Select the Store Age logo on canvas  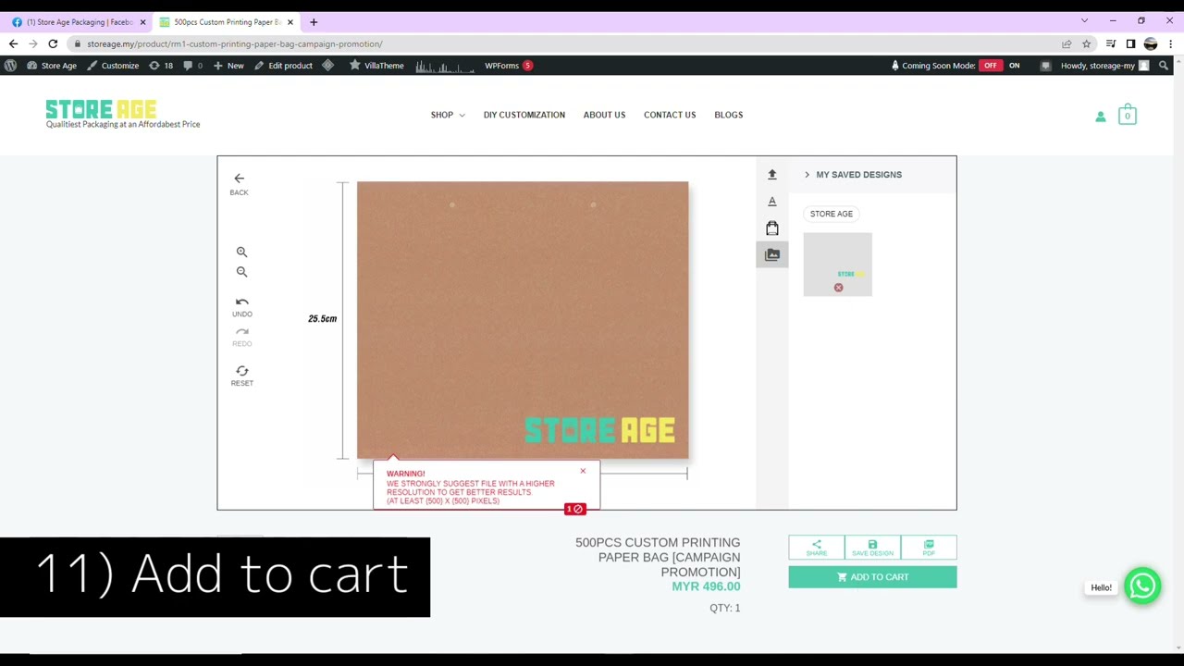pos(599,430)
